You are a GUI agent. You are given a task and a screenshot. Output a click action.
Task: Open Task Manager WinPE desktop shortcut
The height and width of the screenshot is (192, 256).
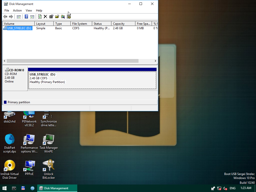pyautogui.click(x=49, y=143)
